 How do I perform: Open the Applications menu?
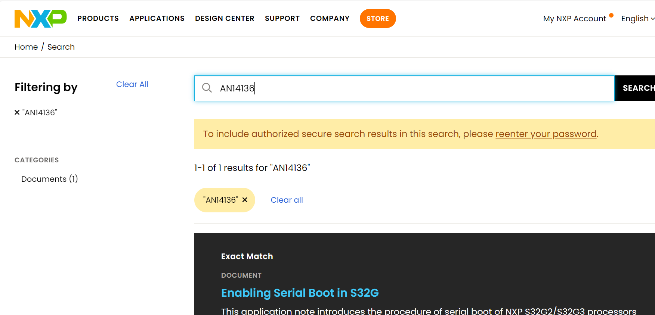click(157, 19)
